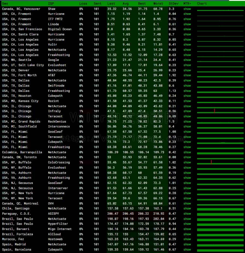Select the 'USA, UT, Salt Lake City' cell

coord(23,65)
